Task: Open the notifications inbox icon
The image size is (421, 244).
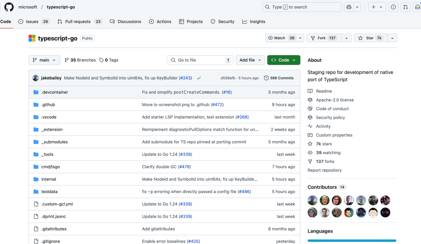Action: tap(417, 7)
